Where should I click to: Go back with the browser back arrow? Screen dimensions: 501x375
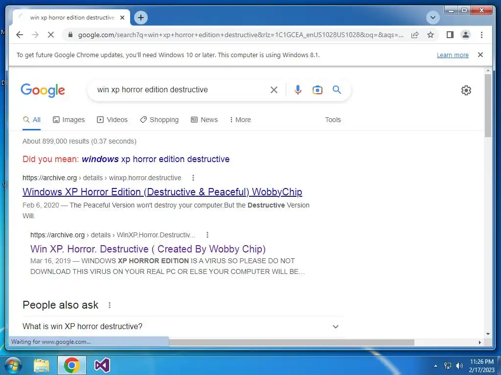pos(20,35)
